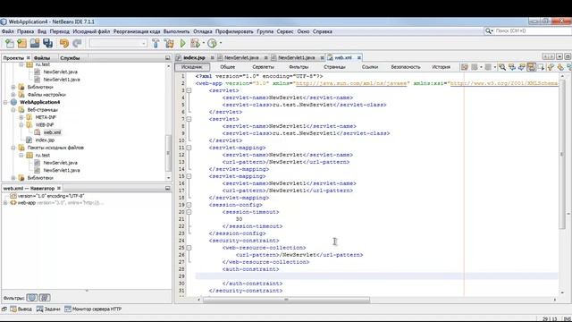Switch to Фильтры view of web.xml

tap(299, 67)
